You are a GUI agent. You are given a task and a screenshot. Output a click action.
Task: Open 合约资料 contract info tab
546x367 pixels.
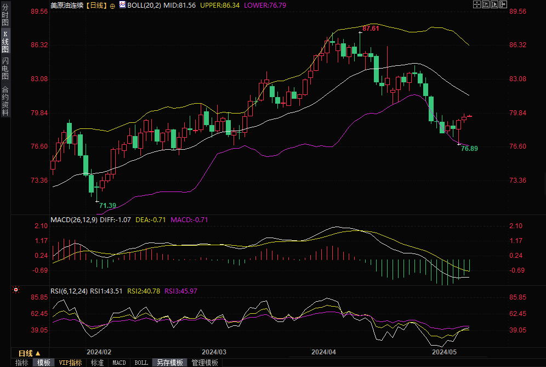[x=5, y=101]
